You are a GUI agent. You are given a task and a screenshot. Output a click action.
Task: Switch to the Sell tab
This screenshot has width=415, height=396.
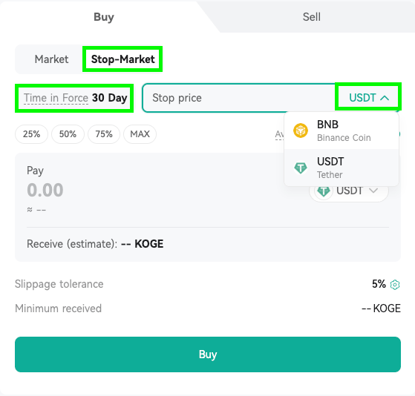(x=312, y=17)
